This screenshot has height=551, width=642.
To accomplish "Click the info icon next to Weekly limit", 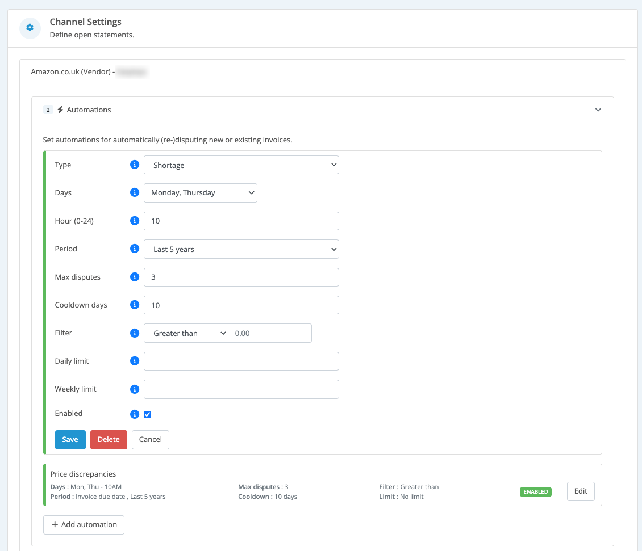I will 135,389.
